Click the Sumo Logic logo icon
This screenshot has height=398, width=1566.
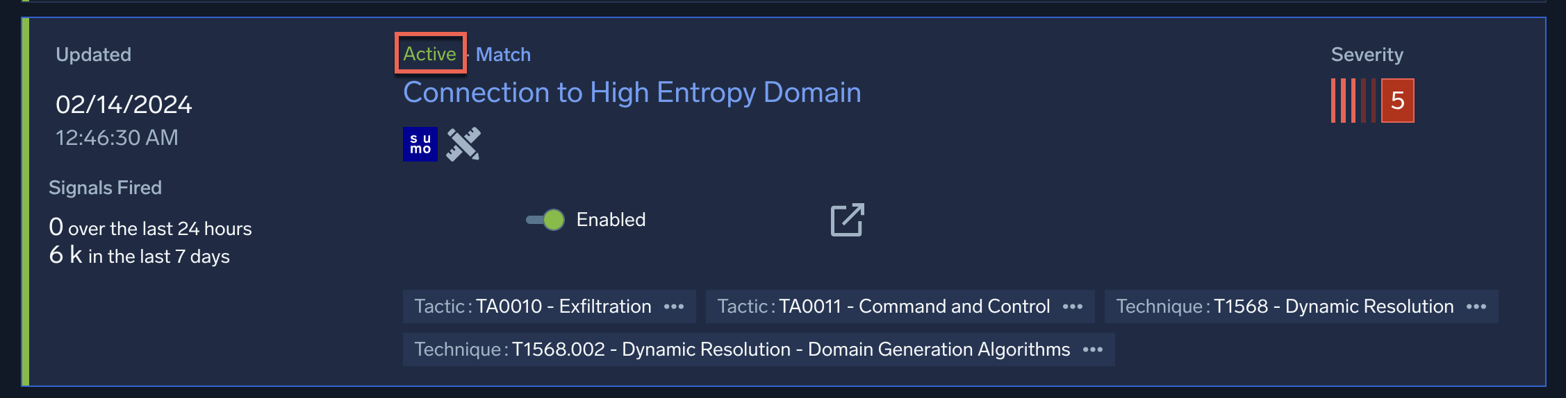pyautogui.click(x=420, y=144)
